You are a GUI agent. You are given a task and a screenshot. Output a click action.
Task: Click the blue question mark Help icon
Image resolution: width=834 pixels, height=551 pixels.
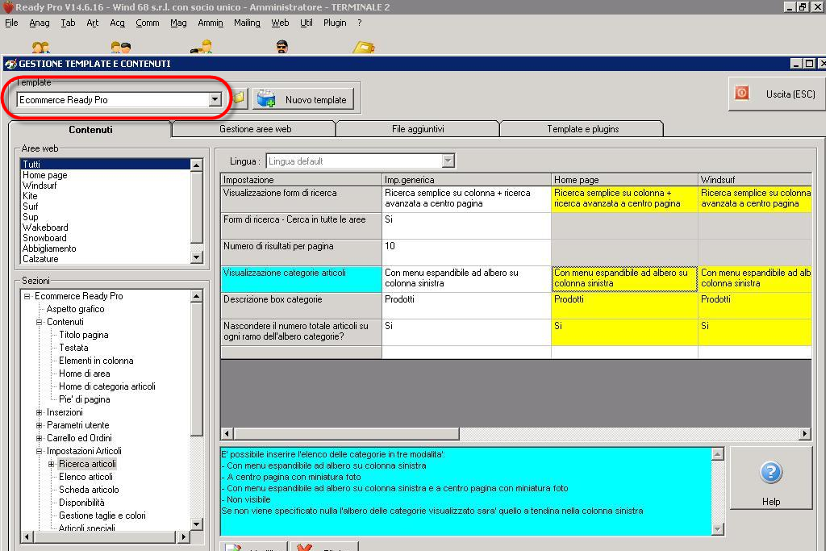click(770, 474)
